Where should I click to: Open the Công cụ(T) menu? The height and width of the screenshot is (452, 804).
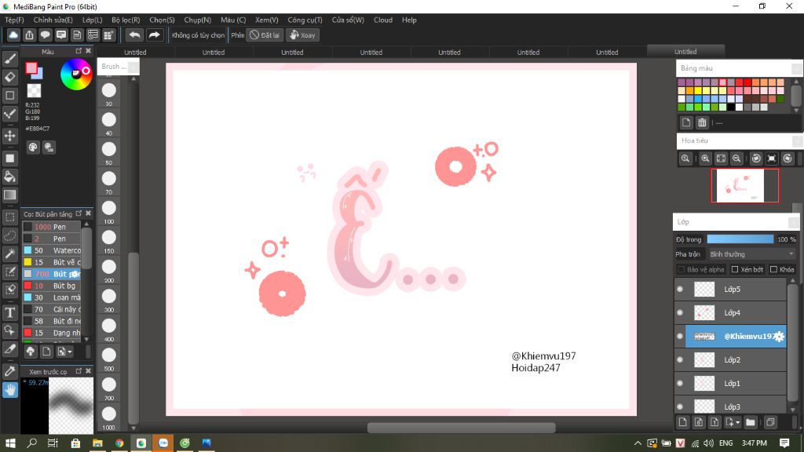click(305, 20)
